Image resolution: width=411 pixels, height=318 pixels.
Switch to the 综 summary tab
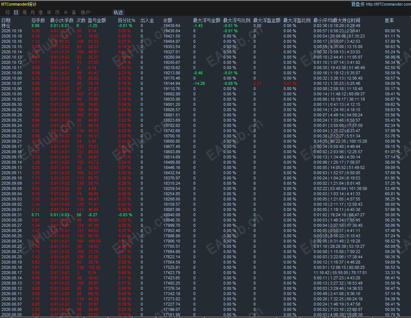pyautogui.click(x=8, y=12)
